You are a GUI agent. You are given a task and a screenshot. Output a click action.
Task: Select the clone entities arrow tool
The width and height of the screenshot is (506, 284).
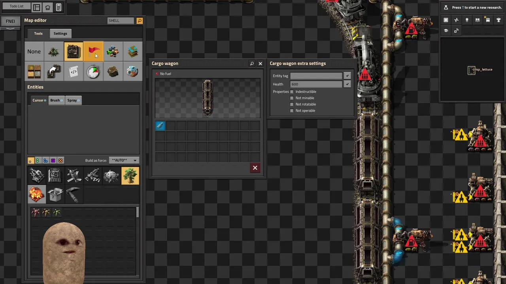click(54, 71)
